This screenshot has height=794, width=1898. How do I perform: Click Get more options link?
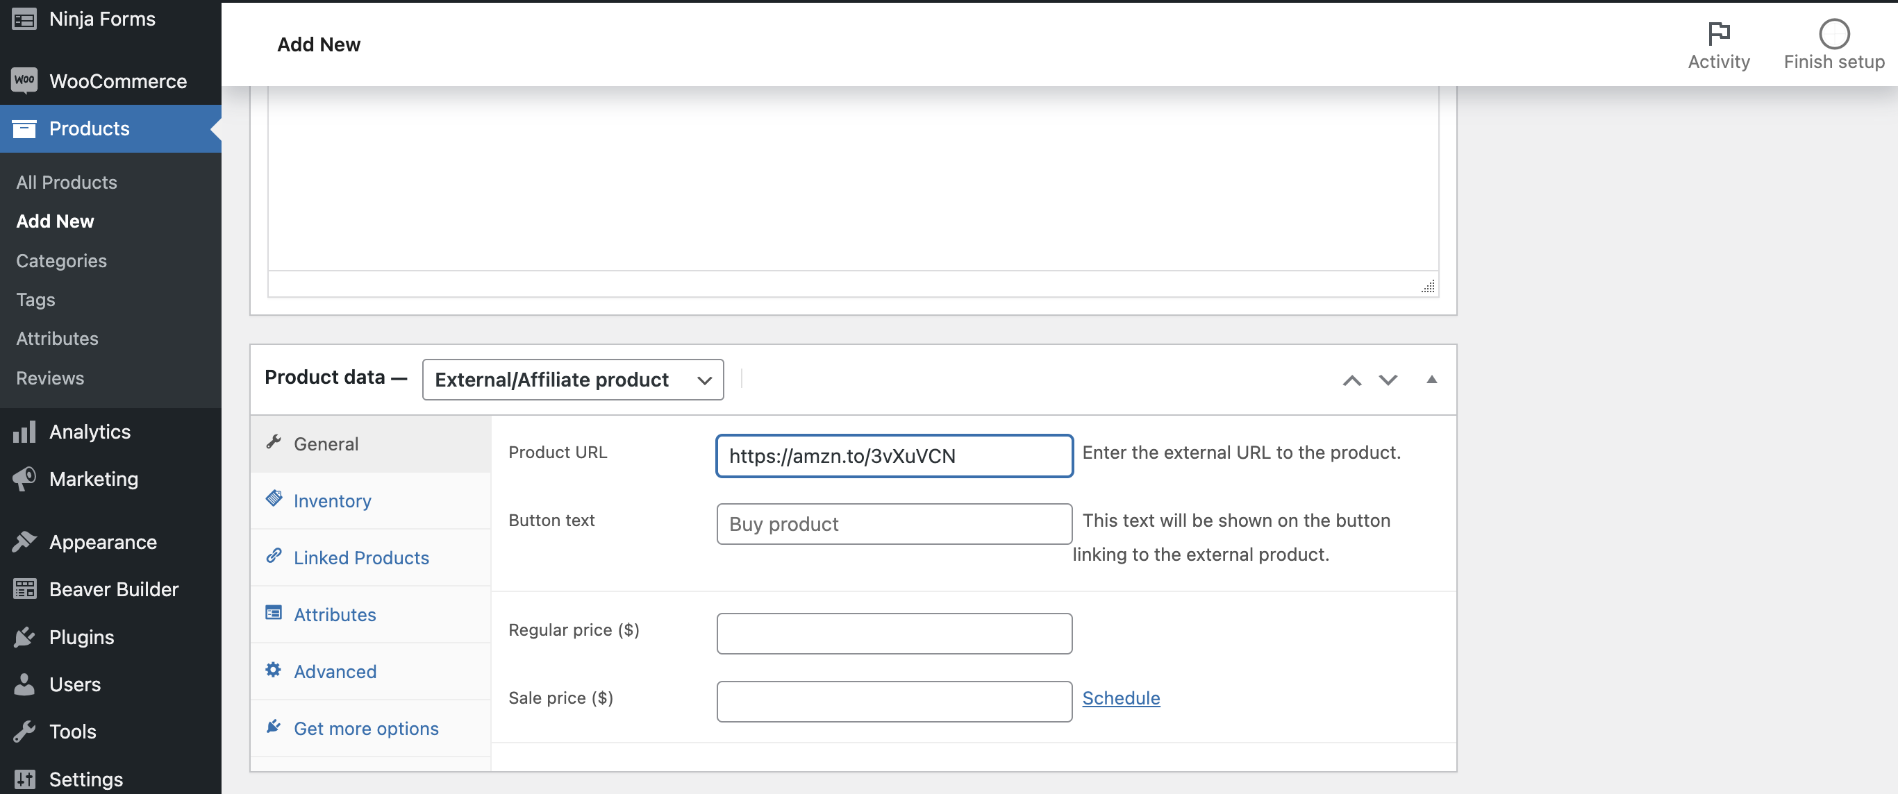pos(365,726)
